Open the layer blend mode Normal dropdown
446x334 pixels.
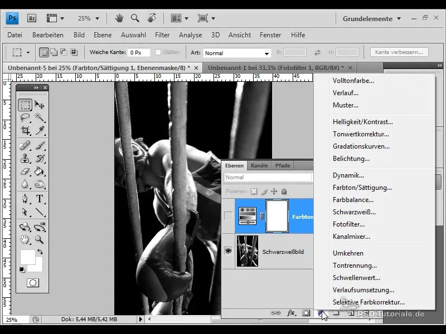pyautogui.click(x=268, y=177)
